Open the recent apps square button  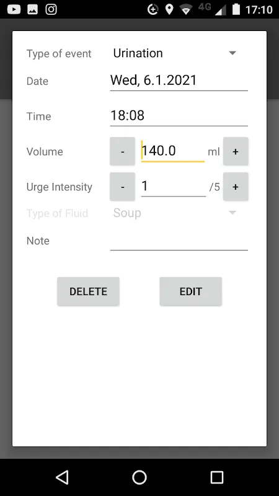pos(216,477)
